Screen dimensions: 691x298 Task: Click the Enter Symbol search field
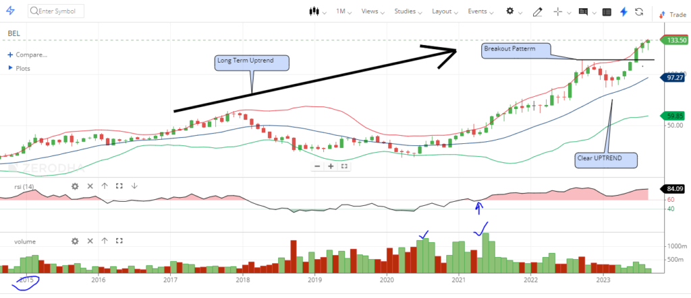click(56, 11)
